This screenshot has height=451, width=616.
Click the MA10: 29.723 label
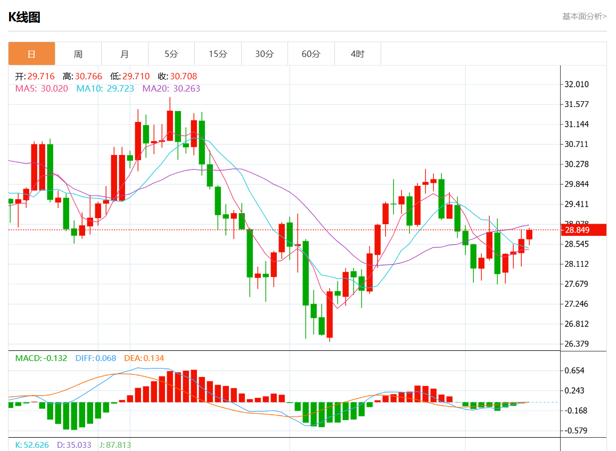tap(105, 88)
